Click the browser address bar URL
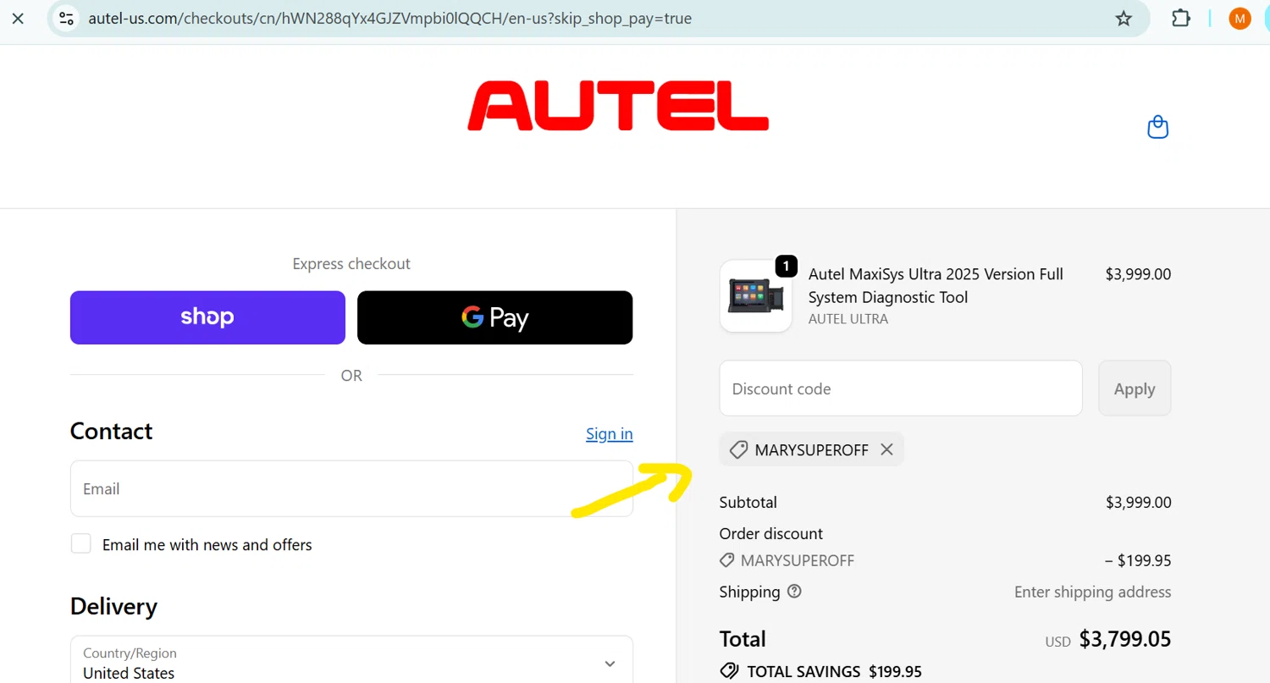 [x=389, y=18]
